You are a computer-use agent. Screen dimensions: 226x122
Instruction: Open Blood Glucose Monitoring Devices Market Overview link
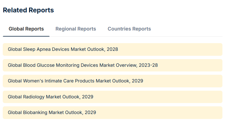coord(113,65)
